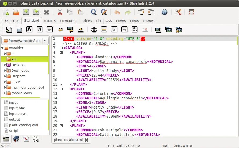Redo the last undone change
This screenshot has height=148, width=239.
point(128,12)
